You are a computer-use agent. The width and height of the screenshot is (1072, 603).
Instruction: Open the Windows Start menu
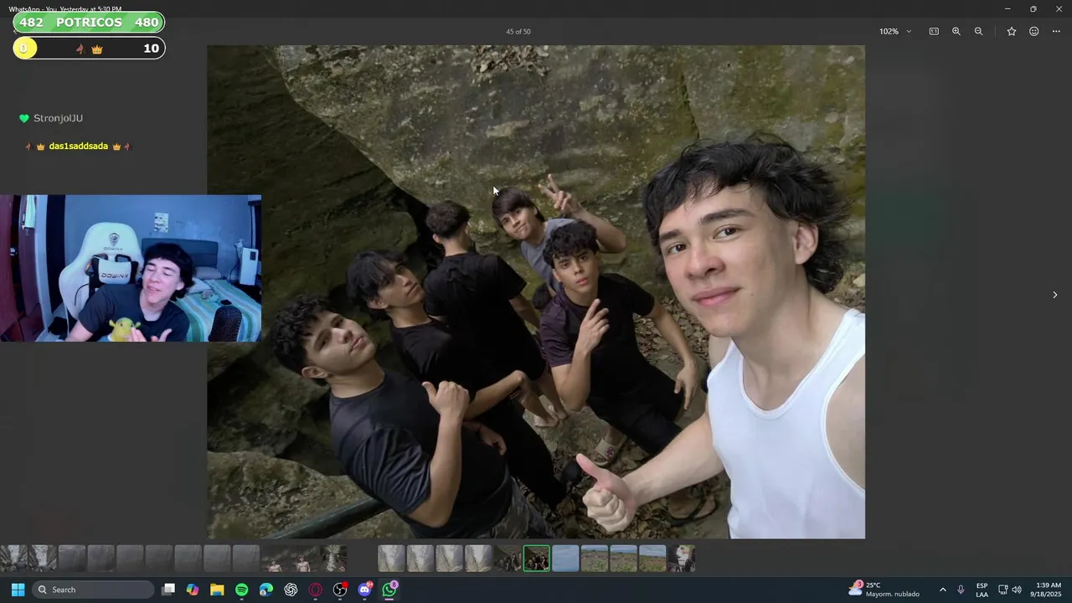click(18, 590)
